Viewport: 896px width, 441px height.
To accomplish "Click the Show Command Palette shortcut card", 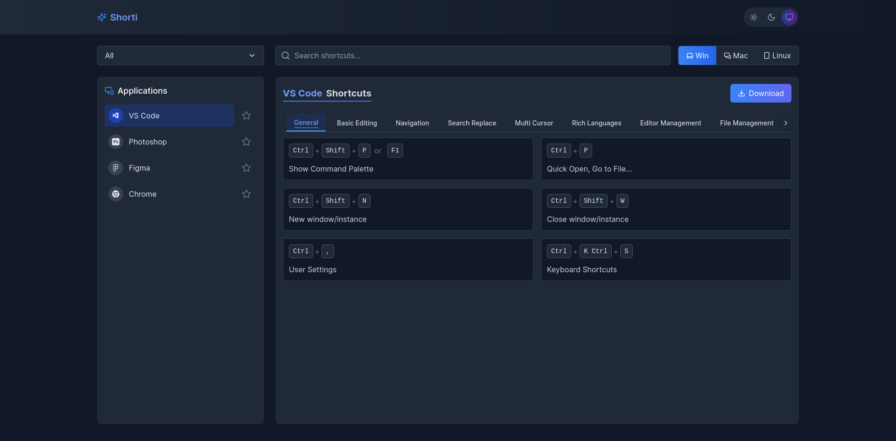I will point(408,159).
